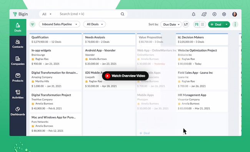Click company name Brekwire Inc
This screenshot has height=152, width=250.
click(x=185, y=55)
